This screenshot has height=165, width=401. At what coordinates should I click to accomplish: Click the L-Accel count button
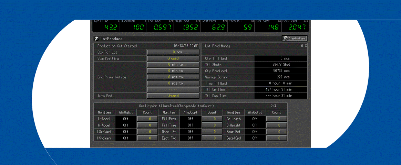147,119
